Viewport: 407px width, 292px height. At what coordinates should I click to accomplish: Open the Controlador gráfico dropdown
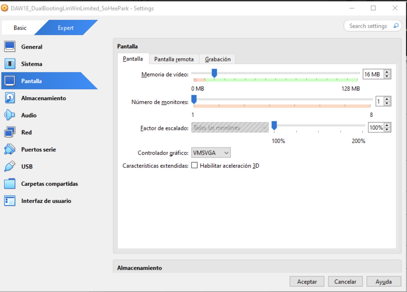[210, 152]
